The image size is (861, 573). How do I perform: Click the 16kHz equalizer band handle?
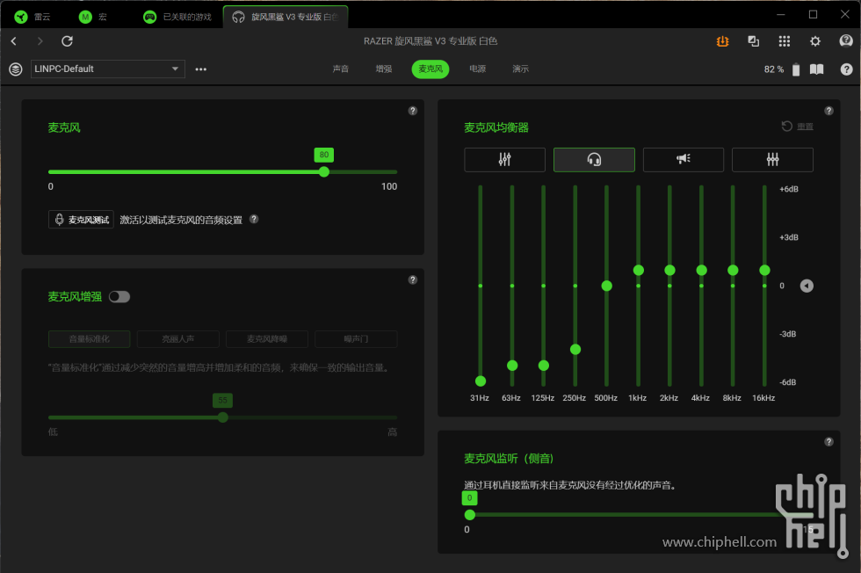(x=764, y=270)
